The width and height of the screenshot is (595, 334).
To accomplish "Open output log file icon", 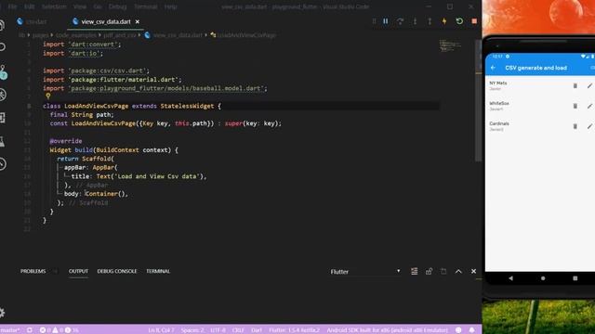I will (x=443, y=271).
